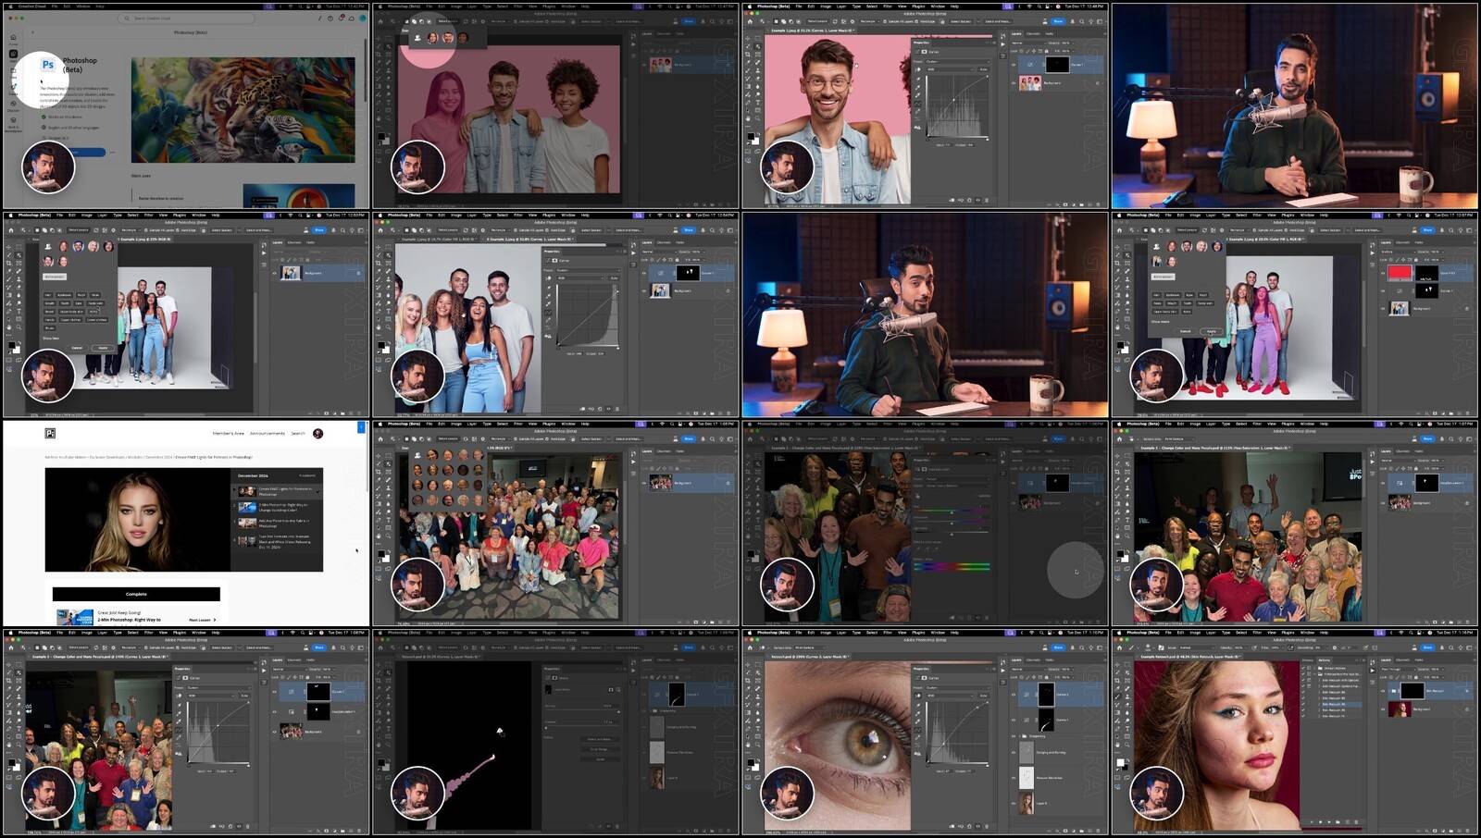Click curve graph in glasses-man frame
This screenshot has width=1481, height=838.
(x=957, y=105)
